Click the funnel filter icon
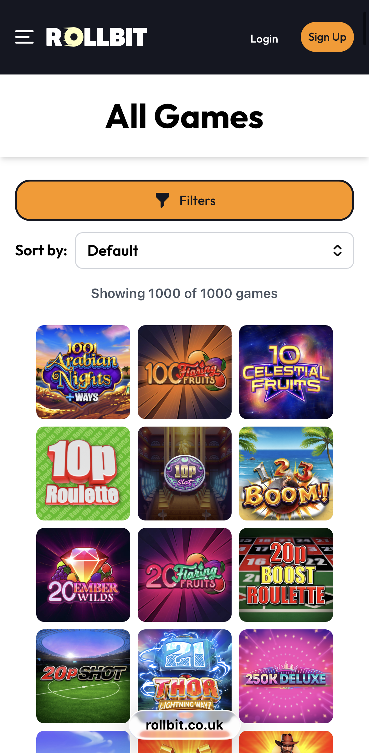Viewport: 369px width, 753px height. (x=162, y=200)
